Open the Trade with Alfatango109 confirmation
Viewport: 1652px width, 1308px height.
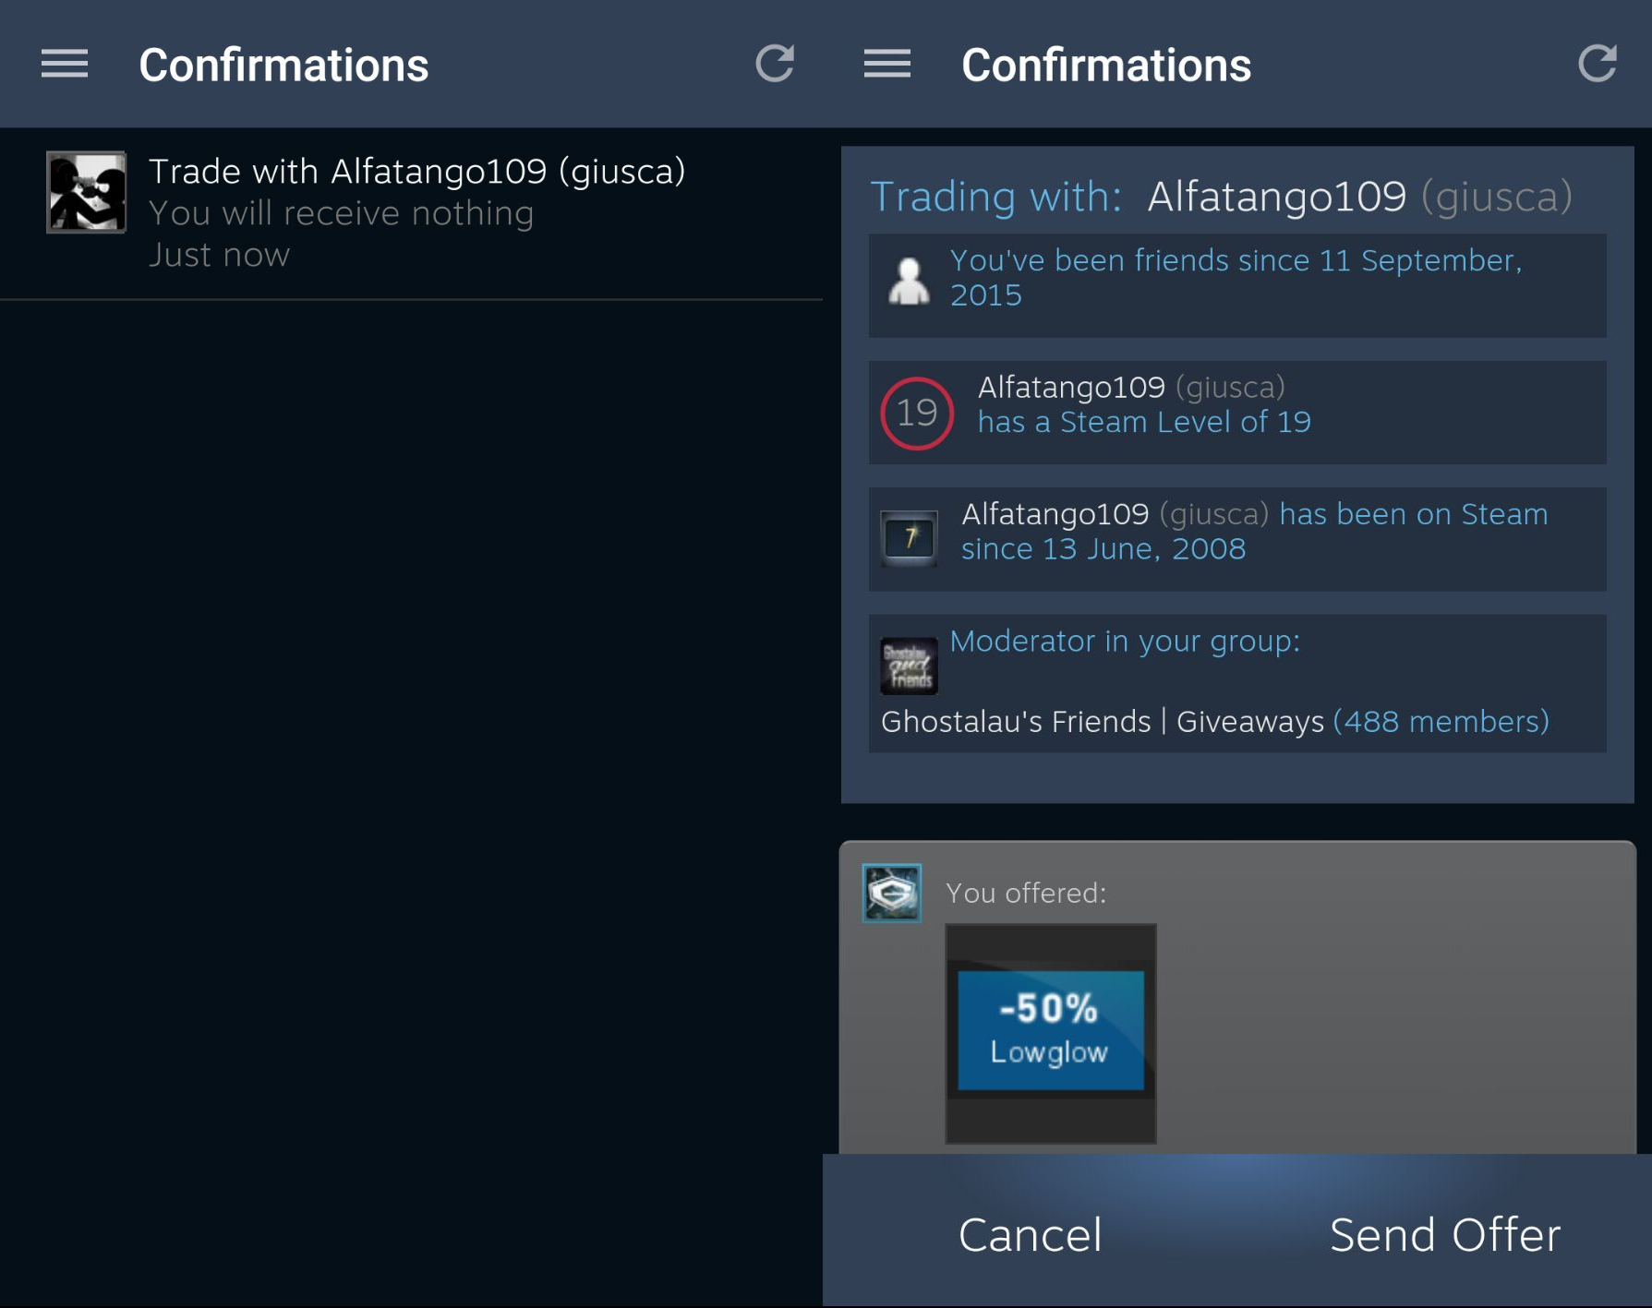411,213
